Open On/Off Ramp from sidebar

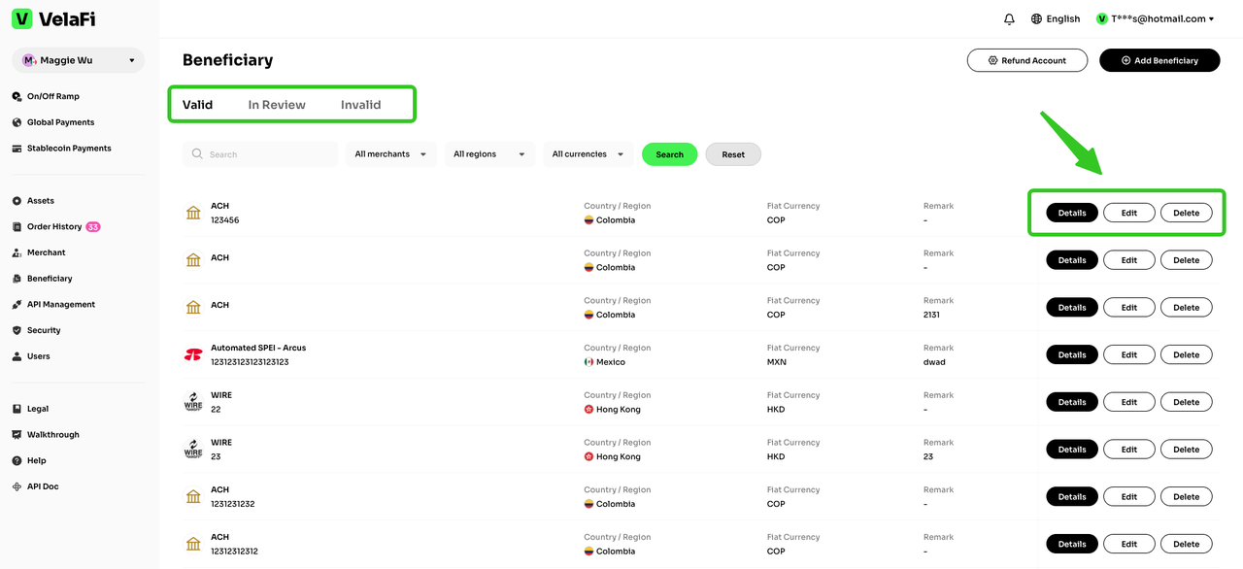[x=52, y=97]
